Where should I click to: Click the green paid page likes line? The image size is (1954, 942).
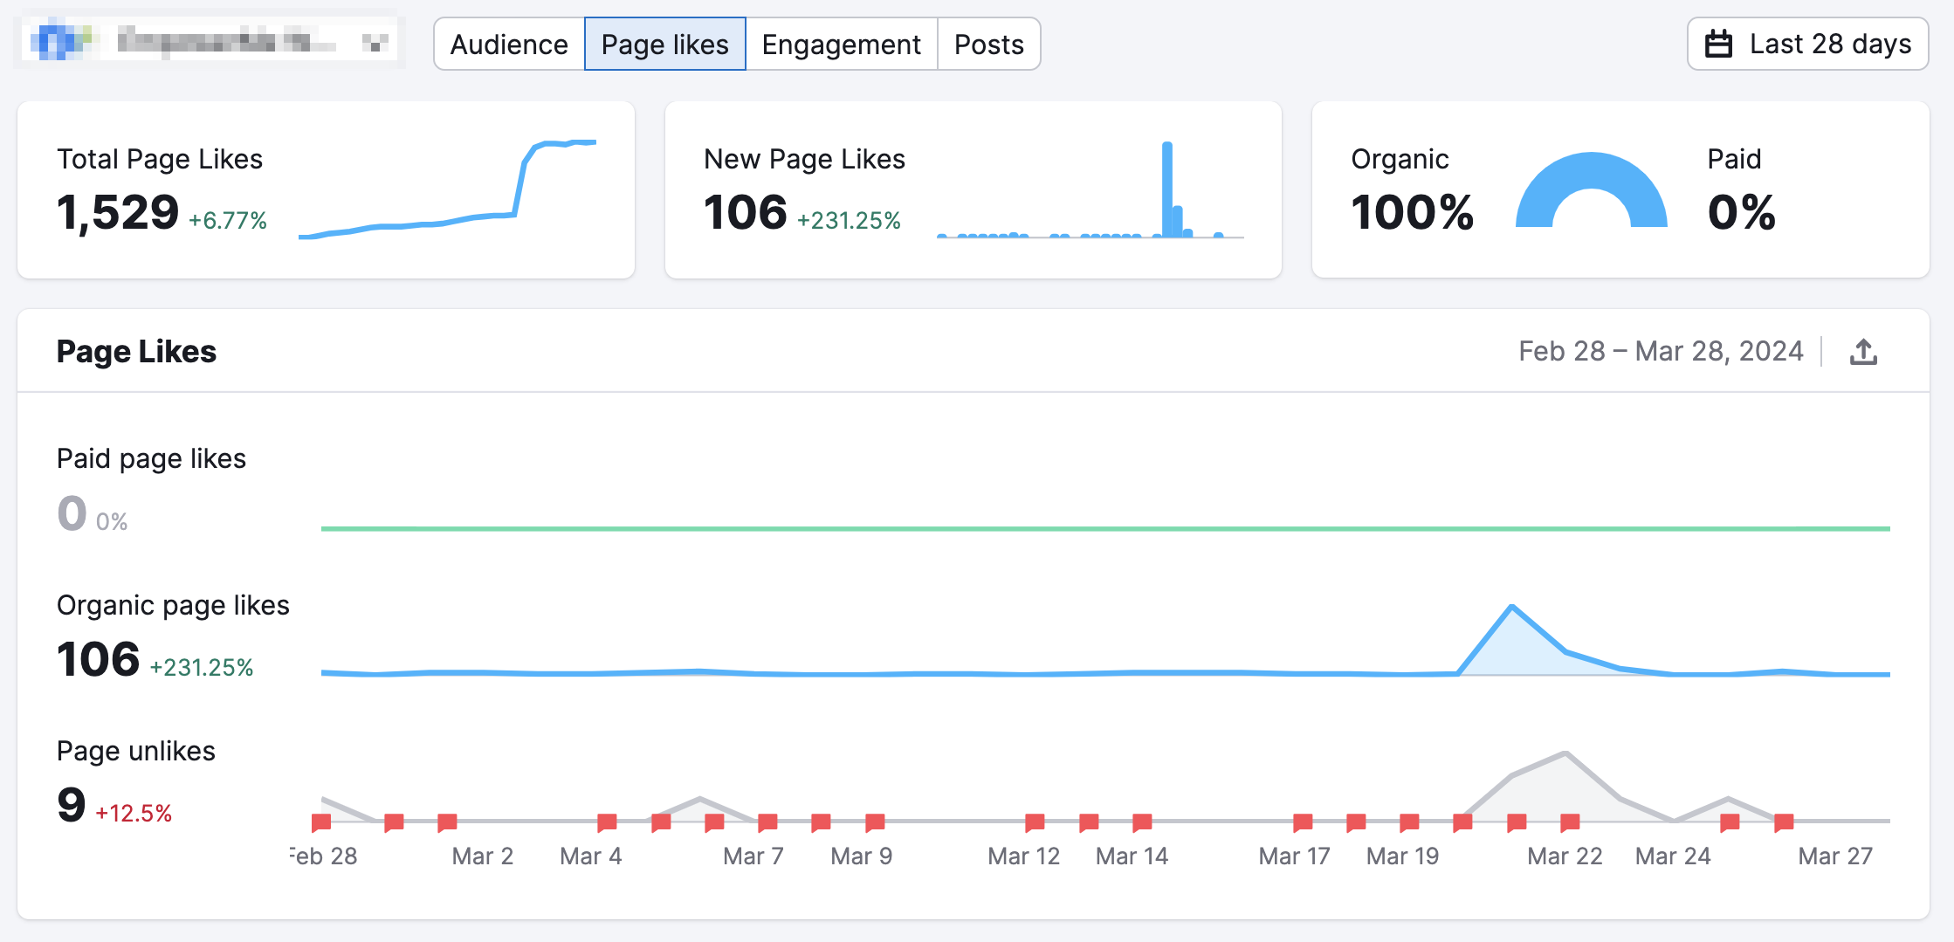(x=1105, y=528)
